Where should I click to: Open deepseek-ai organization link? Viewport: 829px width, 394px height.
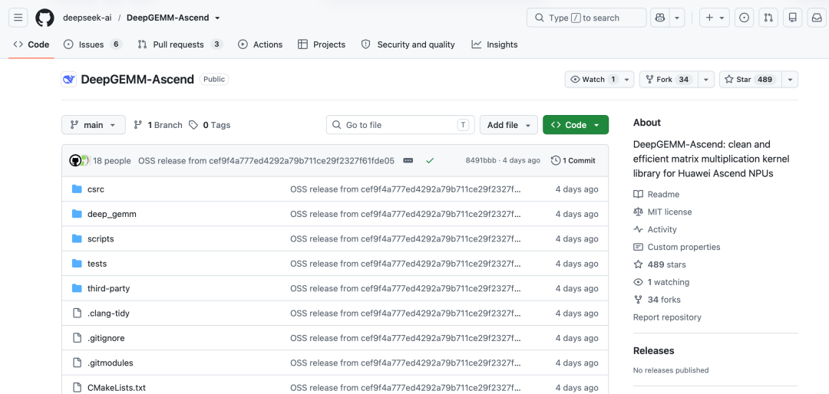point(88,18)
